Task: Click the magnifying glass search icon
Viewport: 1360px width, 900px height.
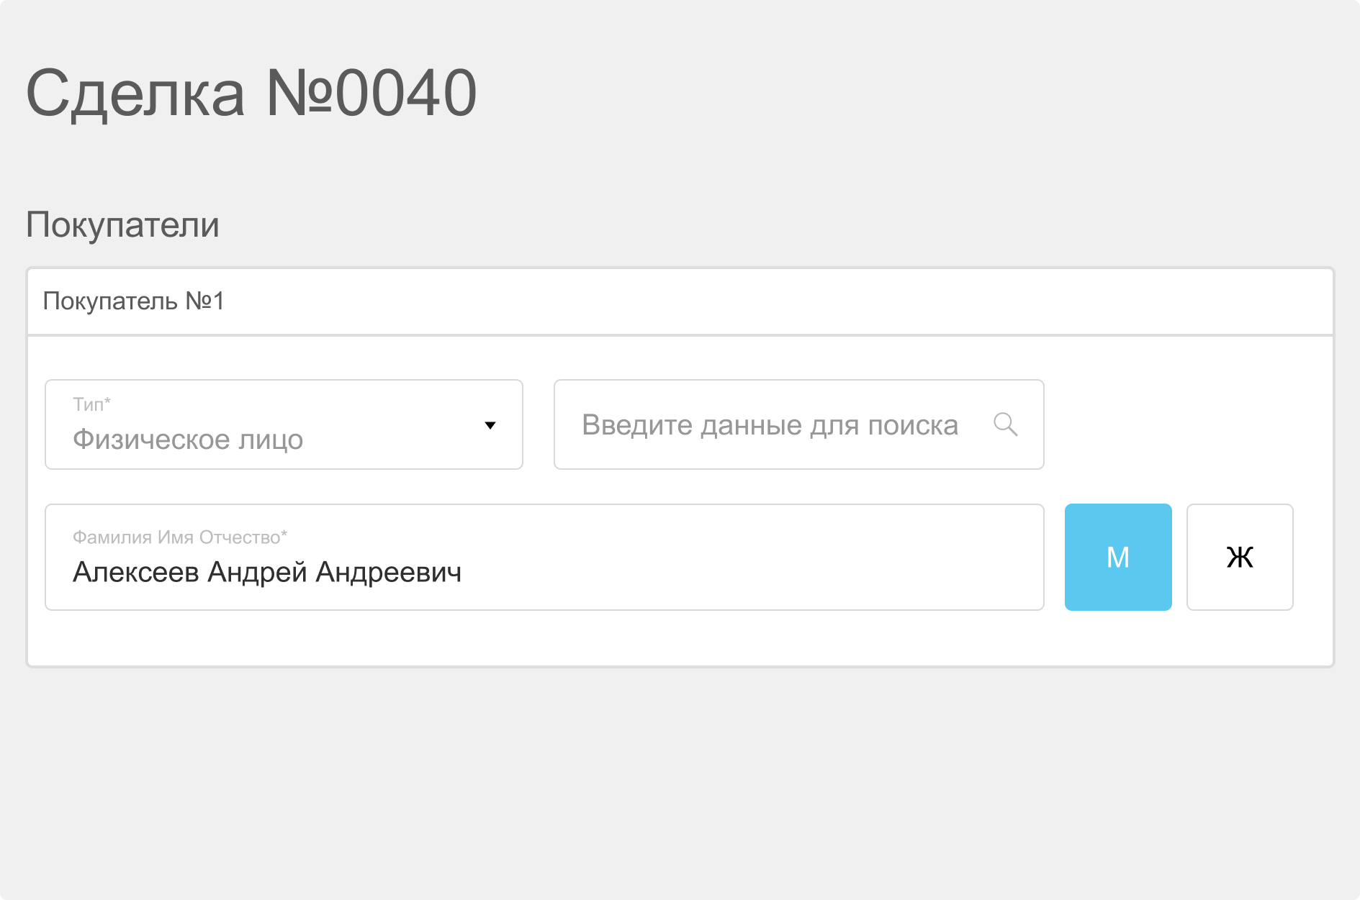Action: pyautogui.click(x=1005, y=424)
